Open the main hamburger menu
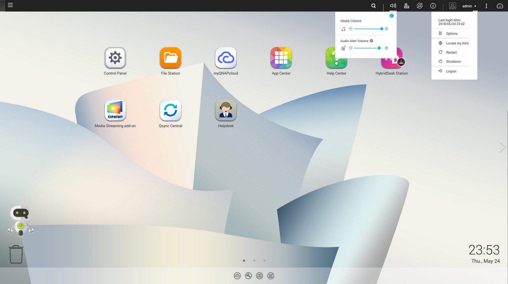 (10, 5)
